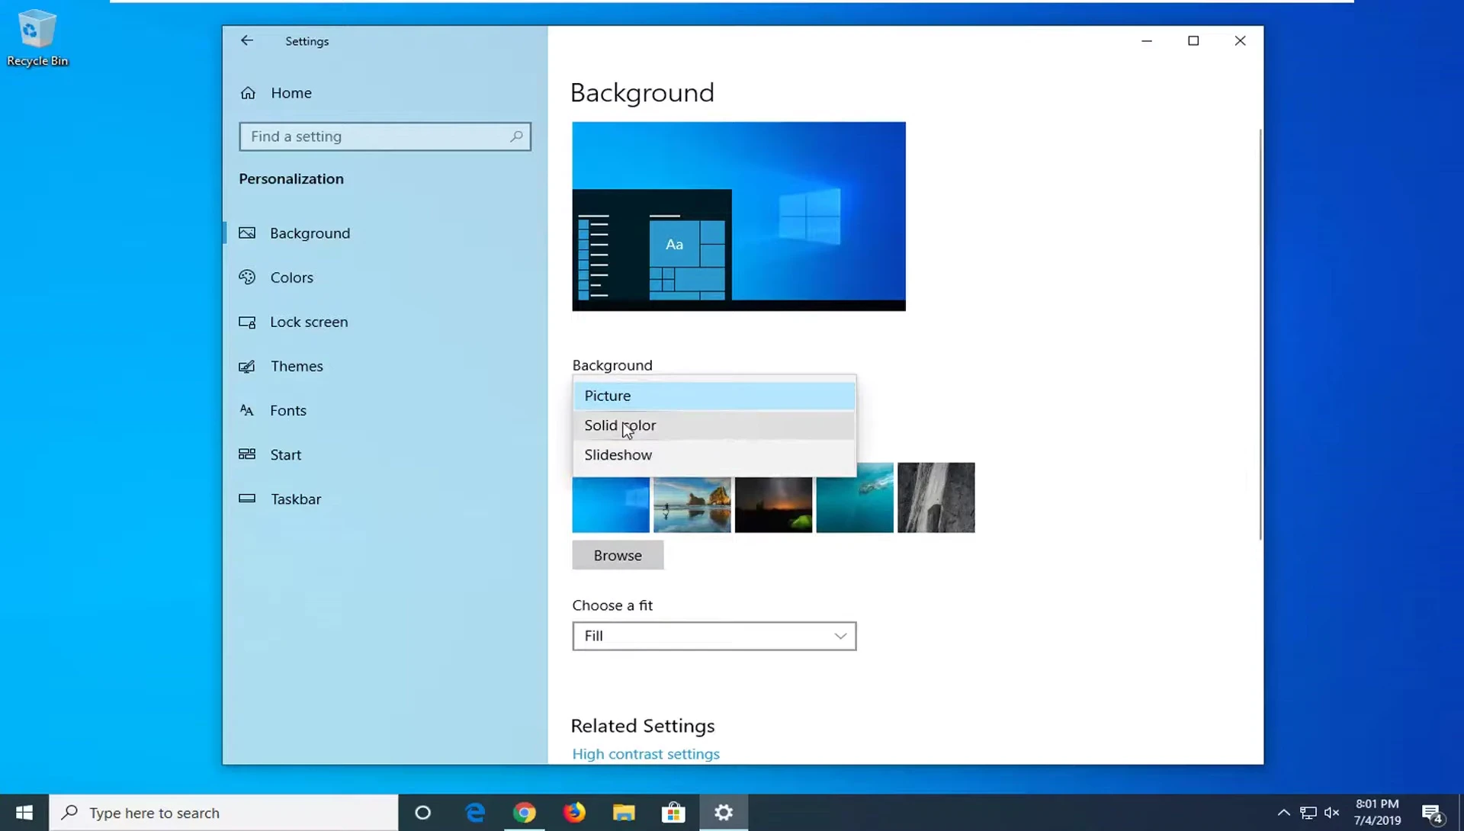
Task: Maximize the Settings window
Action: coord(1193,40)
